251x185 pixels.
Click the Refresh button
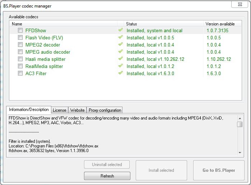click(107, 176)
